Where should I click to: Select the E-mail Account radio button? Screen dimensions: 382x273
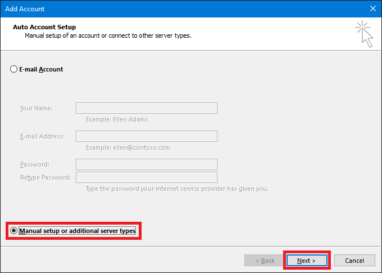coord(14,69)
